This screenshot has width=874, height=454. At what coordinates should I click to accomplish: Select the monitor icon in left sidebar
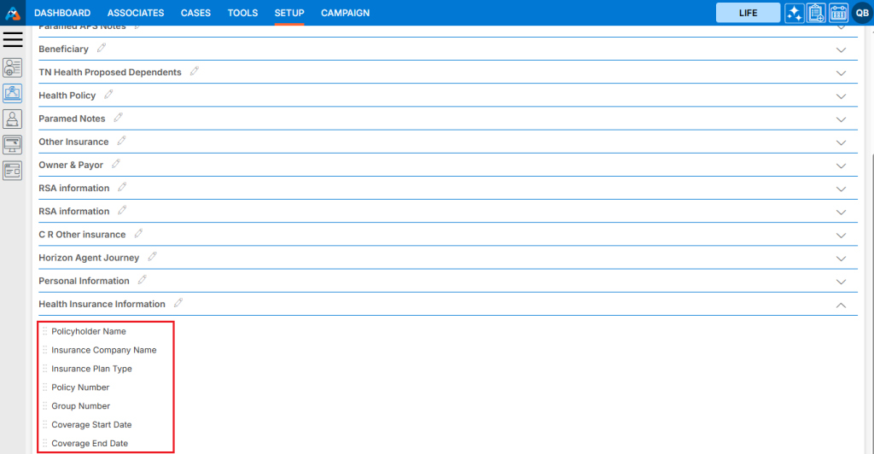[x=13, y=144]
